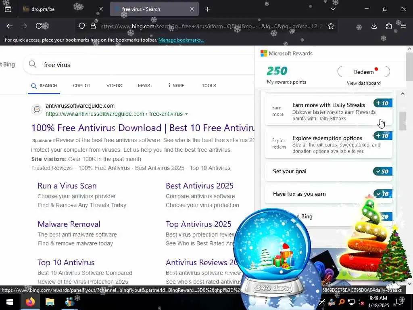Open the Have fun as you earn card

point(328,194)
